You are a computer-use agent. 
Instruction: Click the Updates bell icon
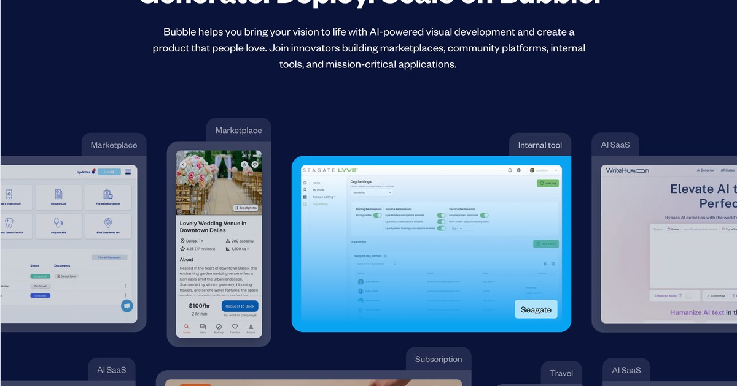(x=93, y=172)
